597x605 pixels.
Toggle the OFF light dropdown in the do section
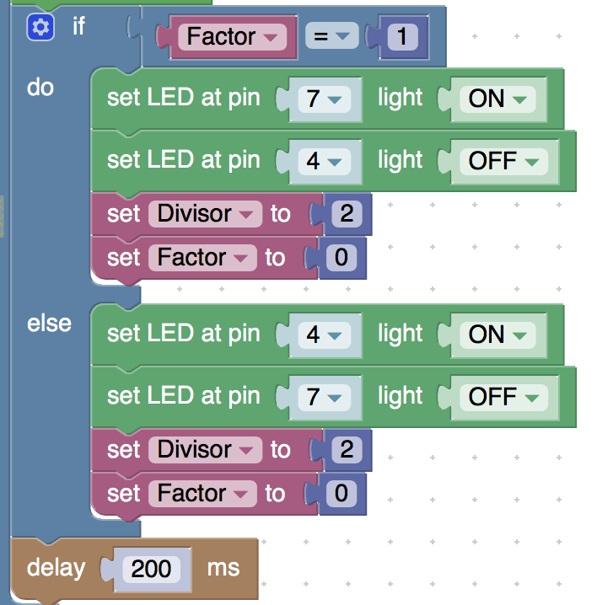tap(503, 161)
